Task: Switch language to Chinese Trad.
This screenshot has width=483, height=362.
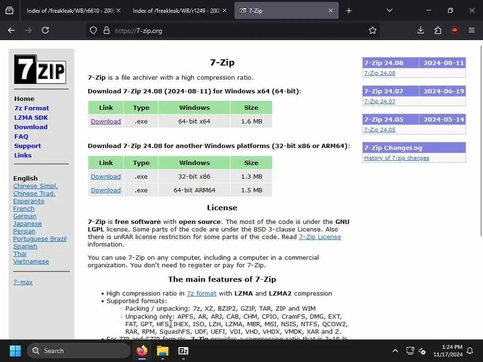Action: 34,193
